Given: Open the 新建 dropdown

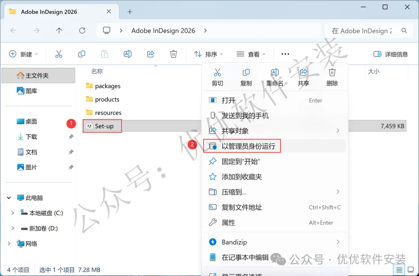Looking at the screenshot, I should [24, 54].
